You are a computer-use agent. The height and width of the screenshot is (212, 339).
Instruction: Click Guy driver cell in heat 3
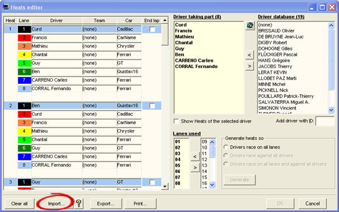point(57,182)
